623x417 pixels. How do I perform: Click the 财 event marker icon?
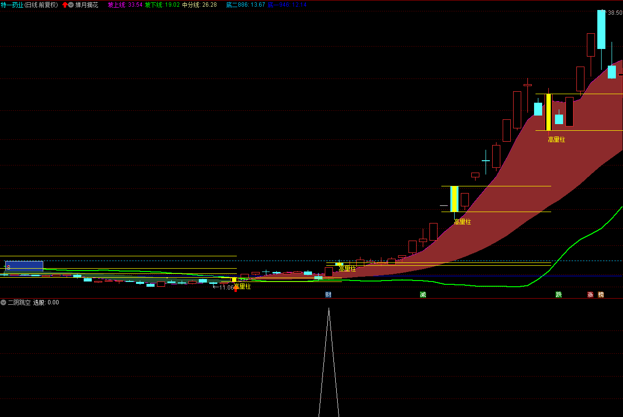tap(328, 295)
